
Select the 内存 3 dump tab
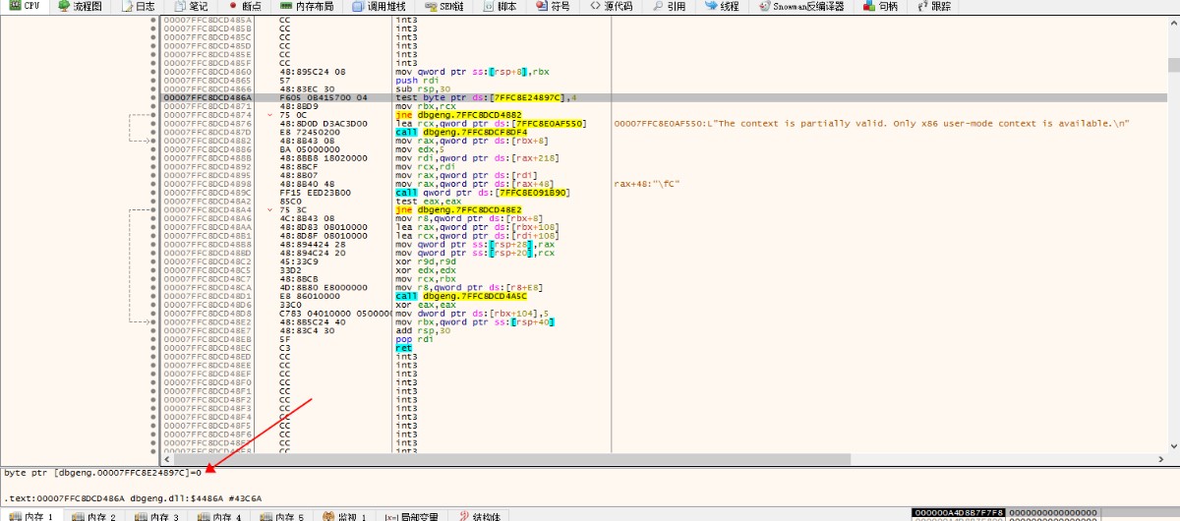[x=158, y=515]
